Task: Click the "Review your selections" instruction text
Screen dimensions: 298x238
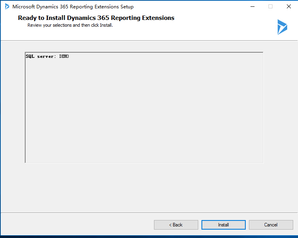Action: pyautogui.click(x=70, y=25)
